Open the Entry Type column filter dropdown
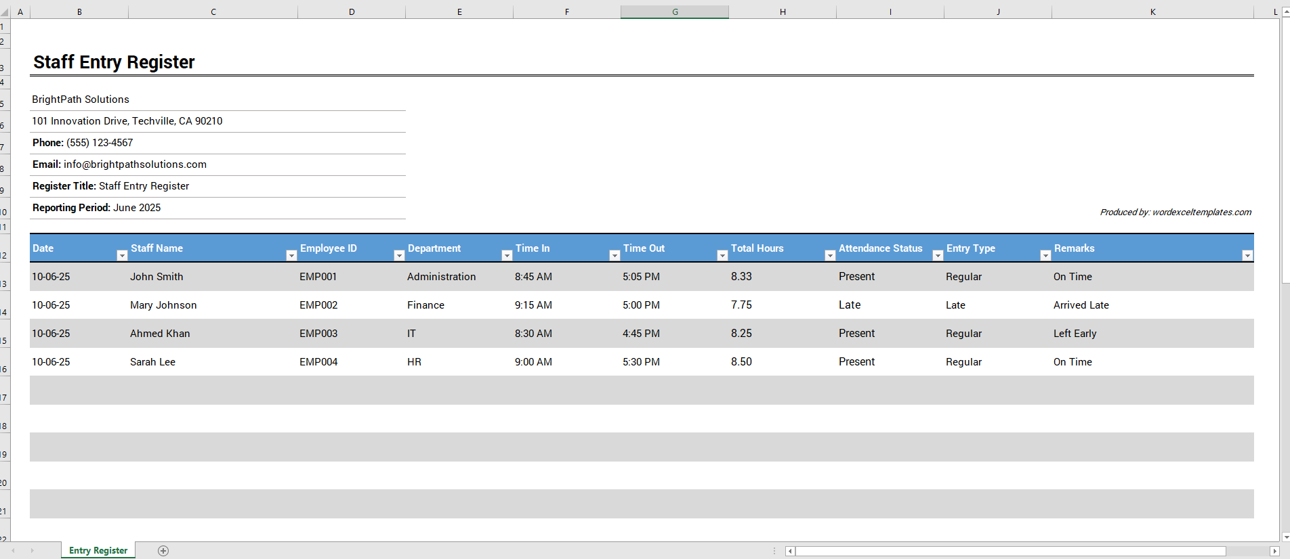 pos(1045,255)
